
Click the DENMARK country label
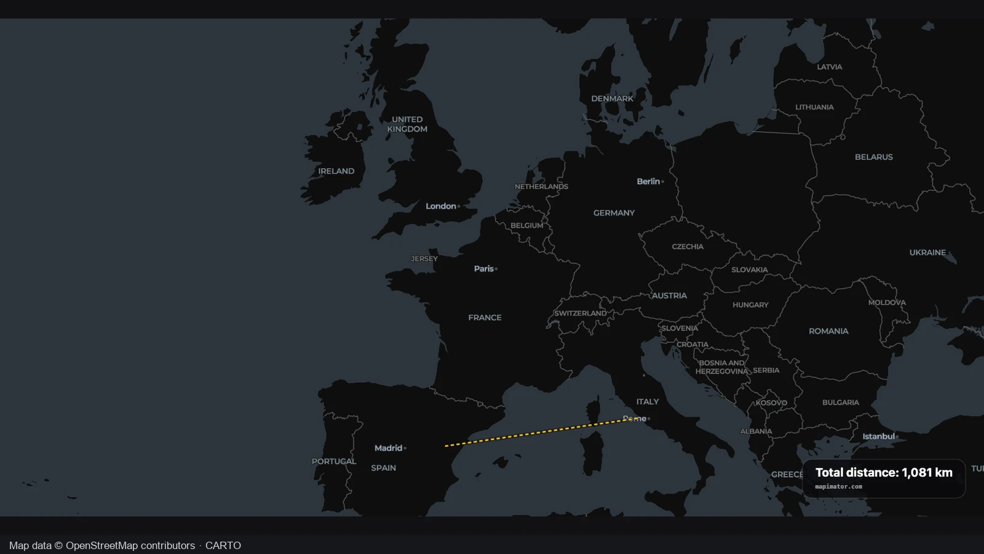612,98
